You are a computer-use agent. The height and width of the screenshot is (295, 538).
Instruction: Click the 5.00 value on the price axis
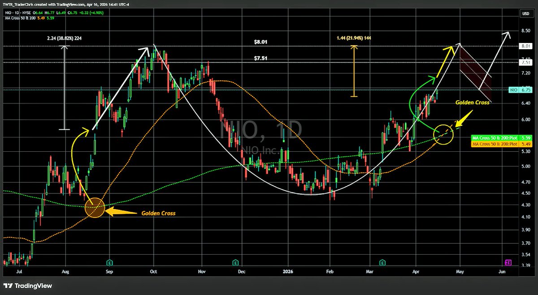pyautogui.click(x=525, y=167)
